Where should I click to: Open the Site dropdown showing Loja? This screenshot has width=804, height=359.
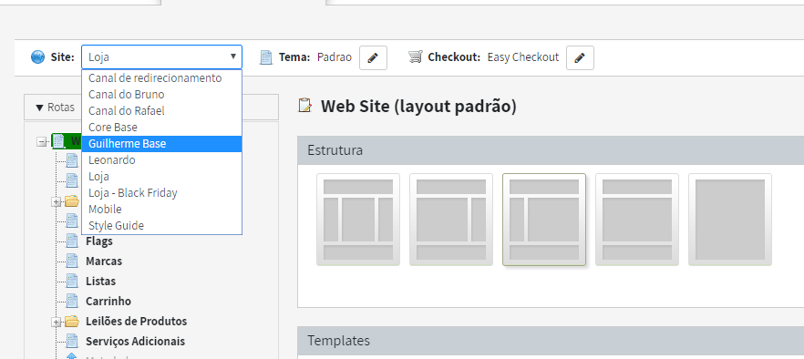[x=161, y=56]
